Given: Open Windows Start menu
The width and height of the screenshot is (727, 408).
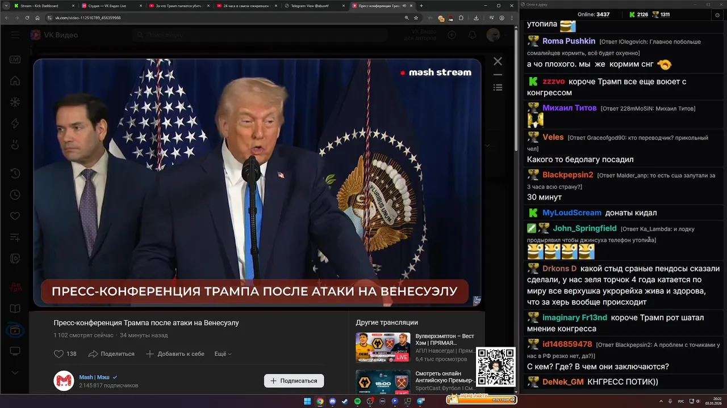Looking at the screenshot, I should click(x=307, y=401).
